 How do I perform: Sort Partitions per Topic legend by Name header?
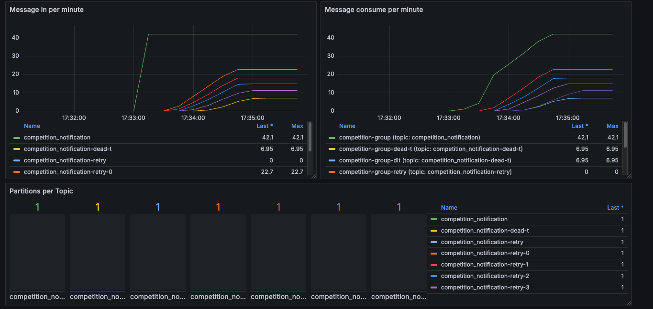pos(449,208)
